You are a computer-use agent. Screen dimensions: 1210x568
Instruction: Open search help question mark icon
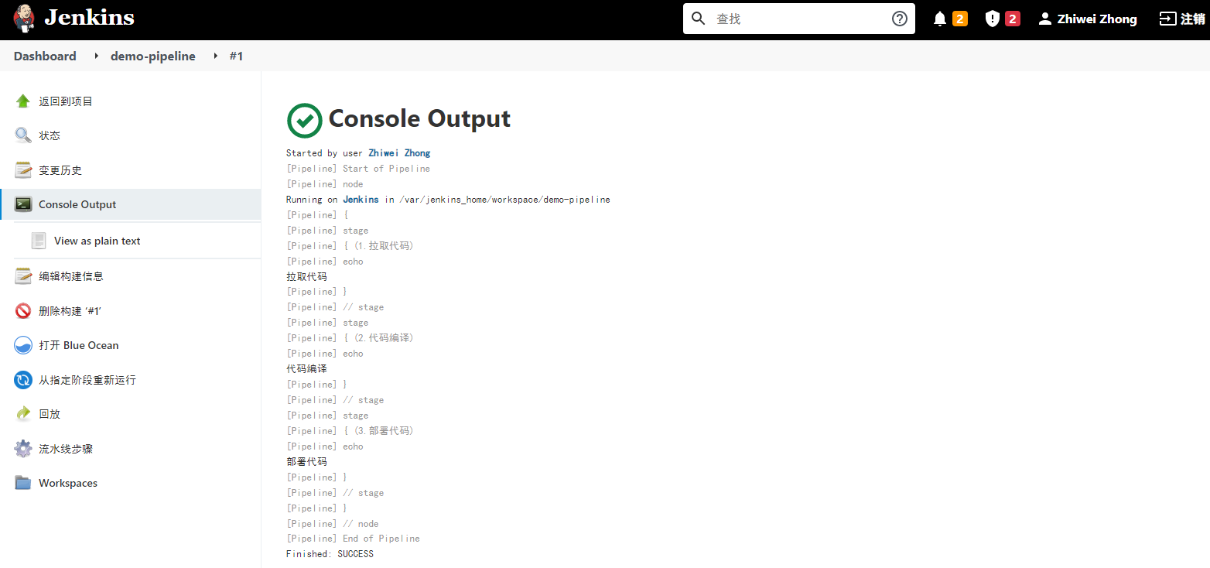(x=900, y=19)
